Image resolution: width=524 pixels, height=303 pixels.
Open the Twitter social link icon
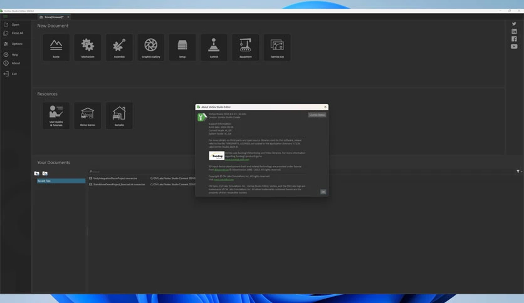coord(514,24)
